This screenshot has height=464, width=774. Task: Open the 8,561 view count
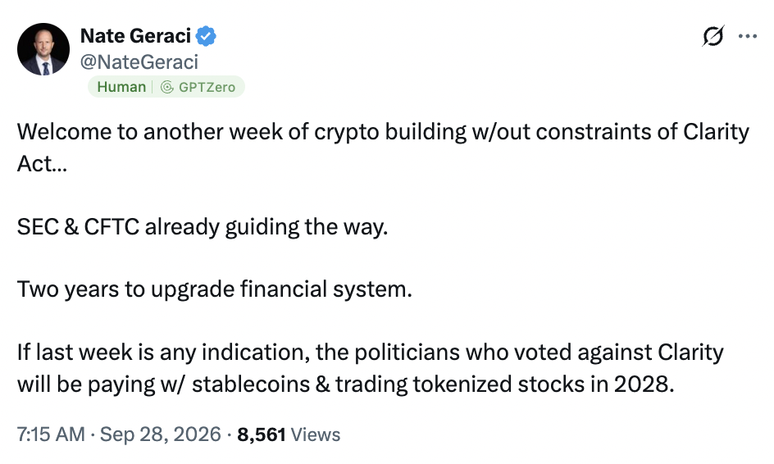tap(262, 434)
